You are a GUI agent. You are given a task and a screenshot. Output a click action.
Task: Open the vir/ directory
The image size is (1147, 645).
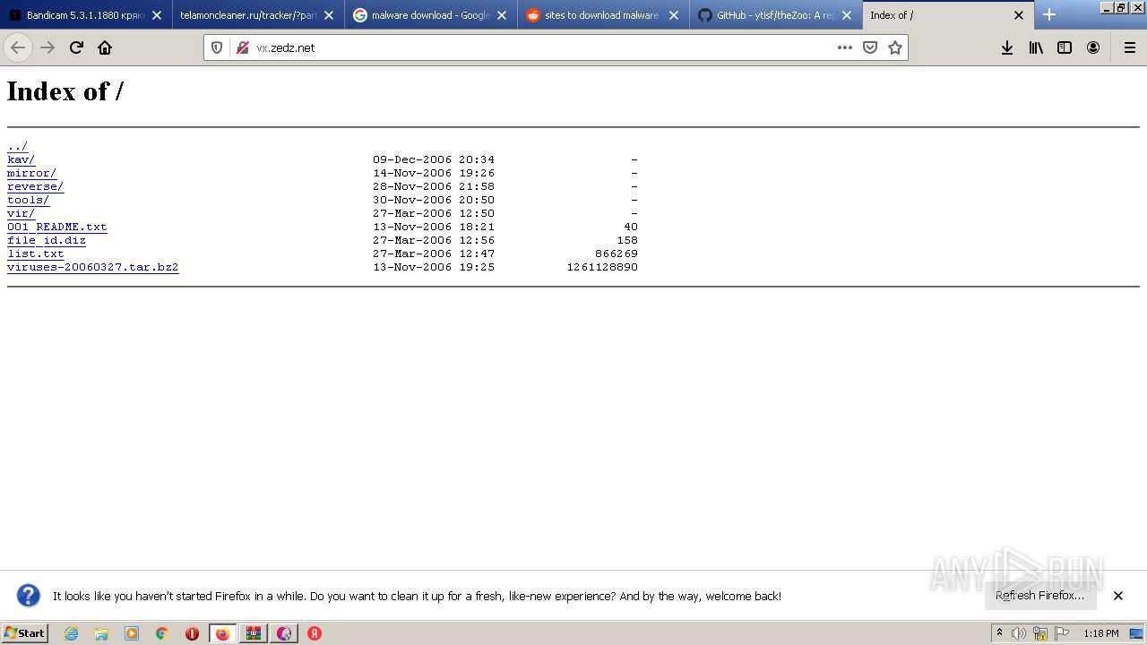21,213
